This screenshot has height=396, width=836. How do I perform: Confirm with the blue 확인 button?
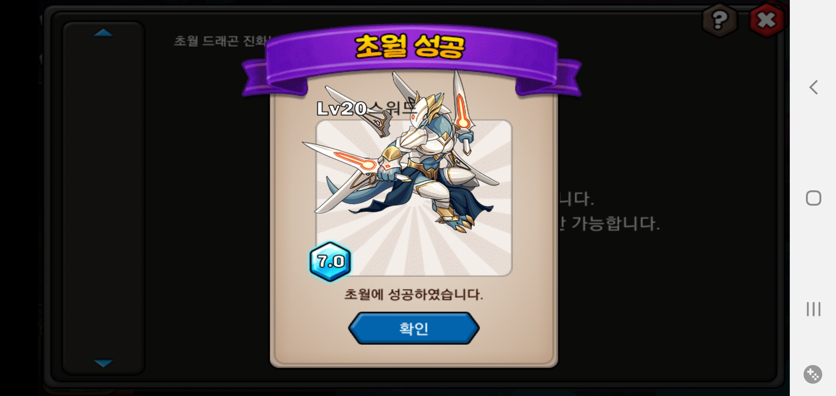(x=414, y=328)
